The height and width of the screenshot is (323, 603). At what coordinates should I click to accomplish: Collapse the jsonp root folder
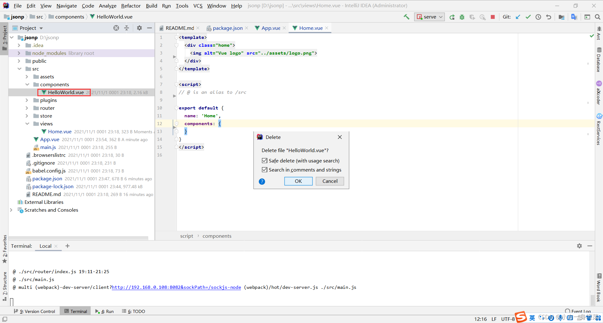(x=12, y=37)
